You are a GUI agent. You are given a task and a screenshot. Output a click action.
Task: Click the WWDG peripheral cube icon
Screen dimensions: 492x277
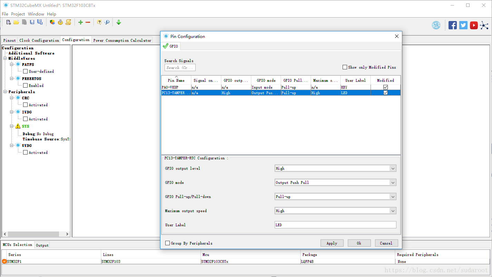(x=18, y=145)
